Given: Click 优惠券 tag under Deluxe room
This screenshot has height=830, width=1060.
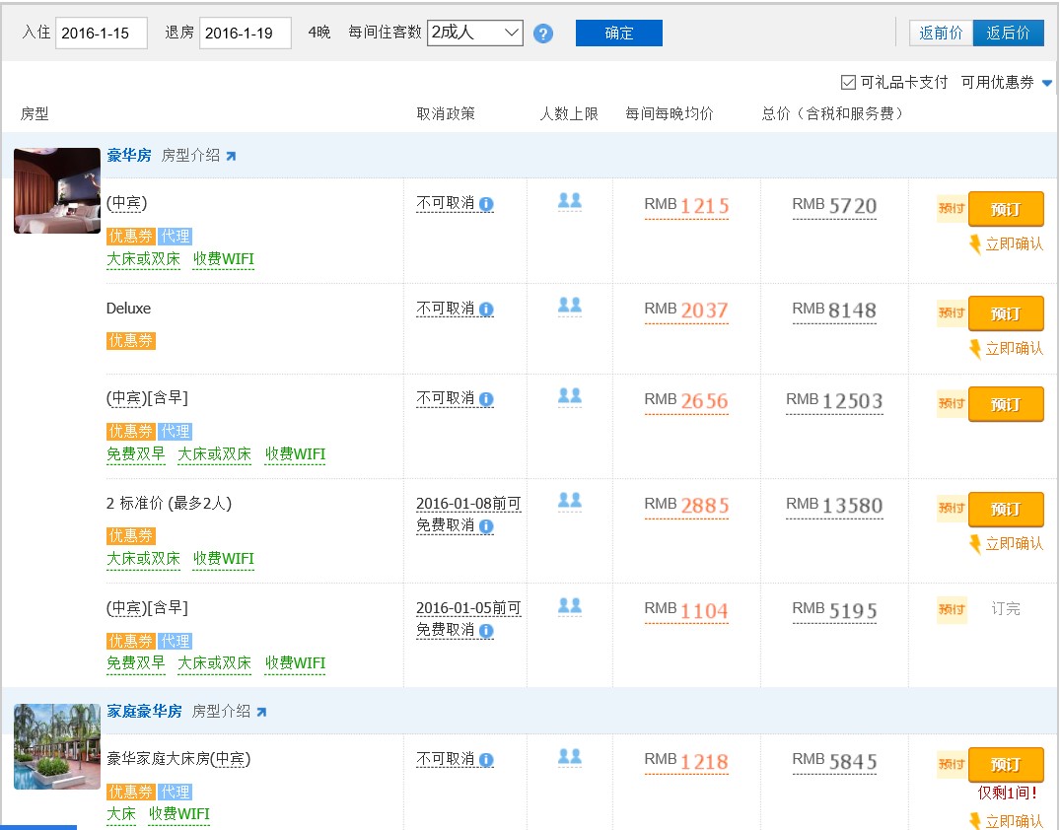Looking at the screenshot, I should (131, 341).
